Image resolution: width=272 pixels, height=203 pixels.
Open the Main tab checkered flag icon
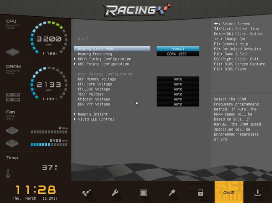click(86, 193)
